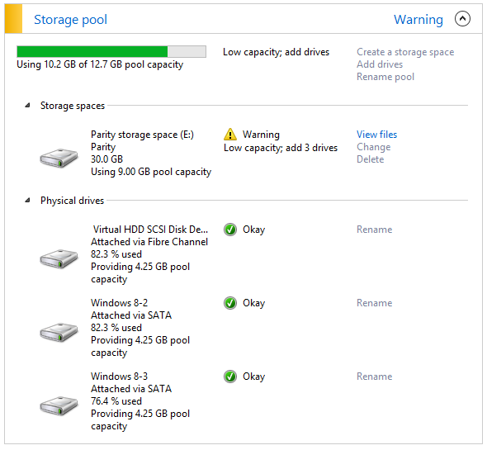This screenshot has width=487, height=450.
Task: Click Create a storage space link
Action: point(405,52)
